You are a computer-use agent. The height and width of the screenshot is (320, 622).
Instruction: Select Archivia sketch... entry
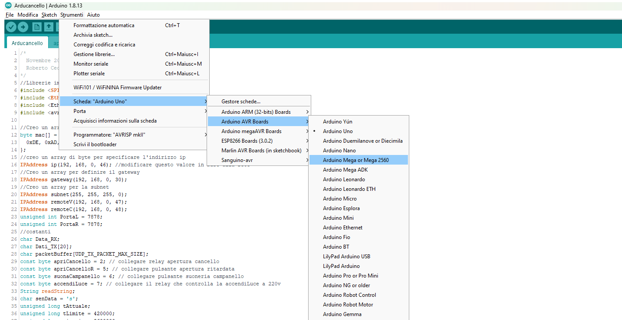click(134, 35)
